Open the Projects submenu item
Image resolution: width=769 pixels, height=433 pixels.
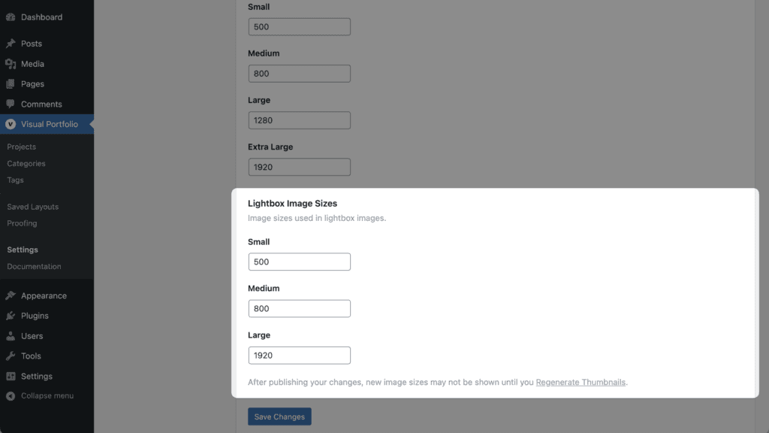(22, 147)
